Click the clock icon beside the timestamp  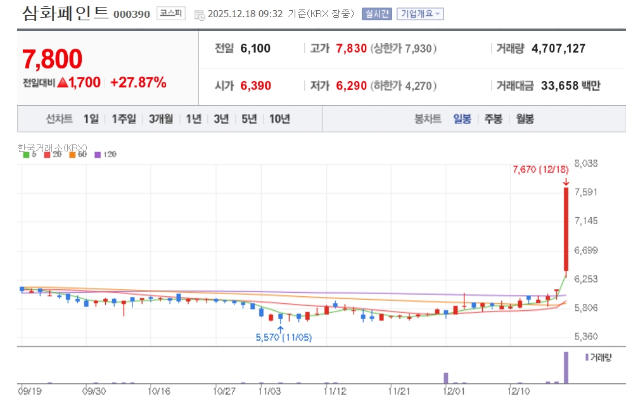click(x=199, y=15)
